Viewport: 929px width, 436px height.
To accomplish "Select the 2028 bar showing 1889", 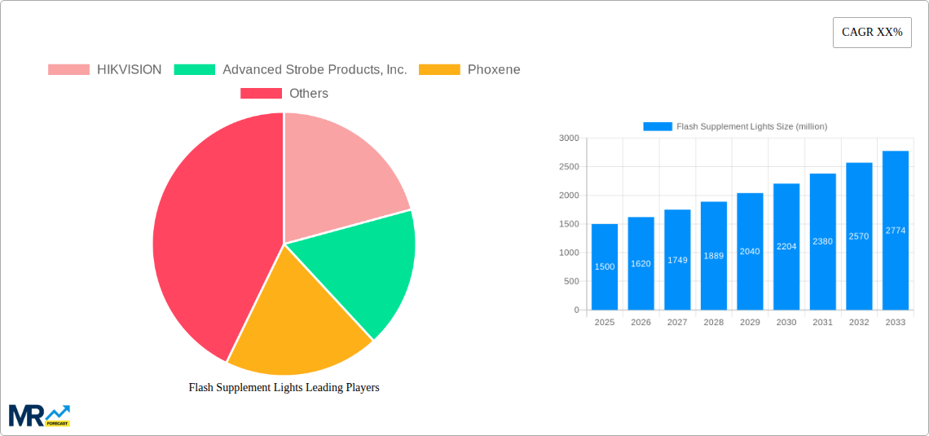I will point(714,255).
